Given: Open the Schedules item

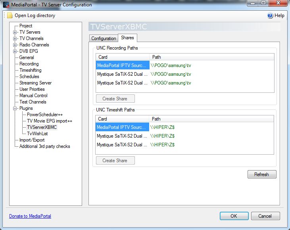Looking at the screenshot, I should (29, 77).
